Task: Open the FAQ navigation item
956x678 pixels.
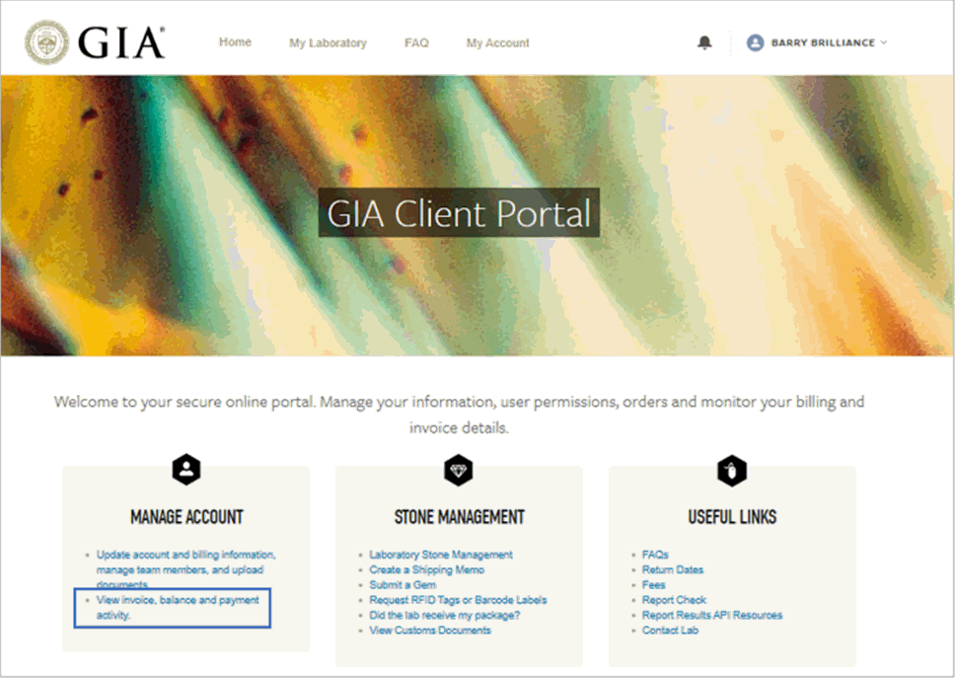Action: [416, 43]
